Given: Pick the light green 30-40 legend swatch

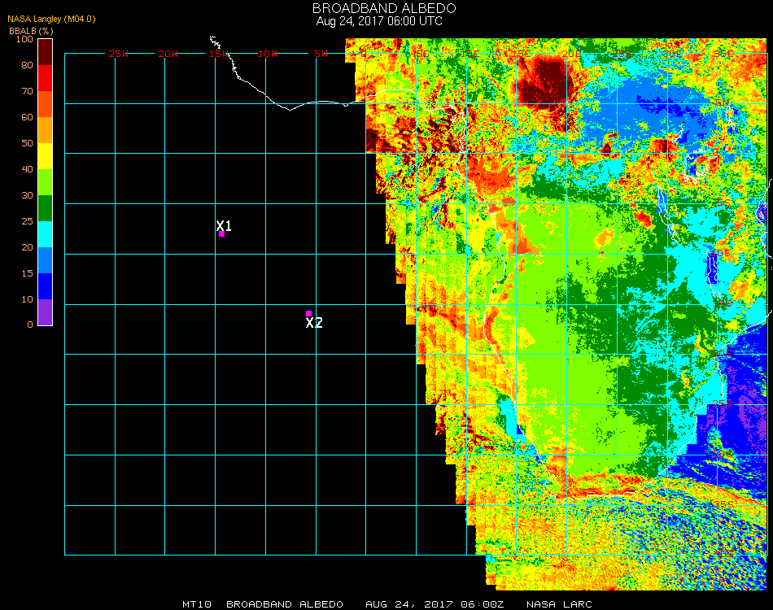Looking at the screenshot, I should point(45,182).
